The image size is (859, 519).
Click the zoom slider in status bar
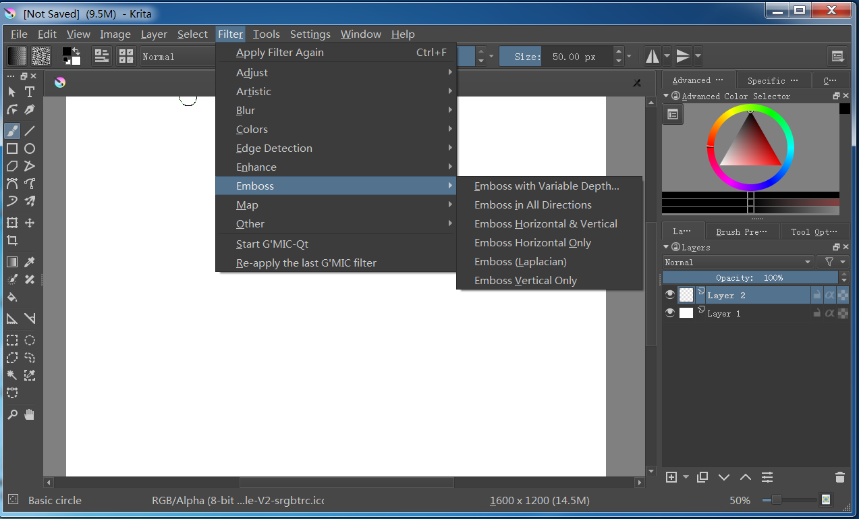point(788,500)
